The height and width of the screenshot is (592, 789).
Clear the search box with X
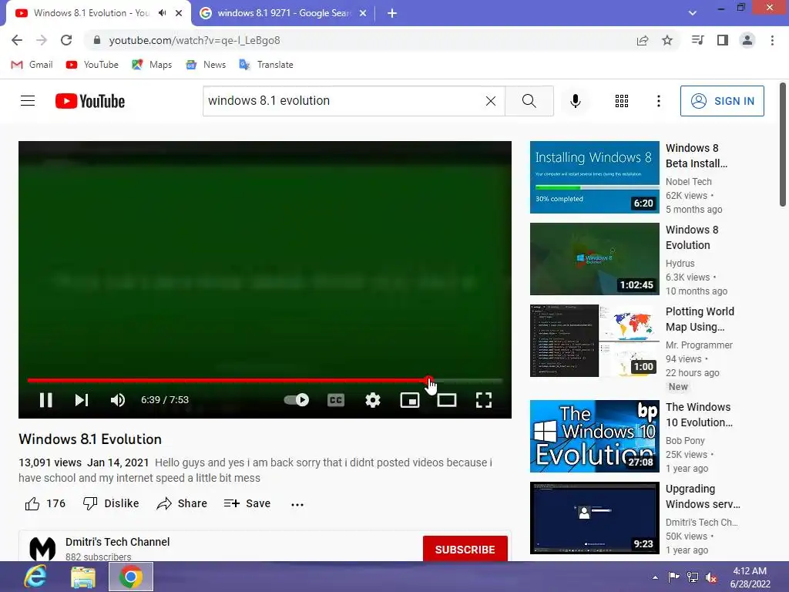[491, 101]
